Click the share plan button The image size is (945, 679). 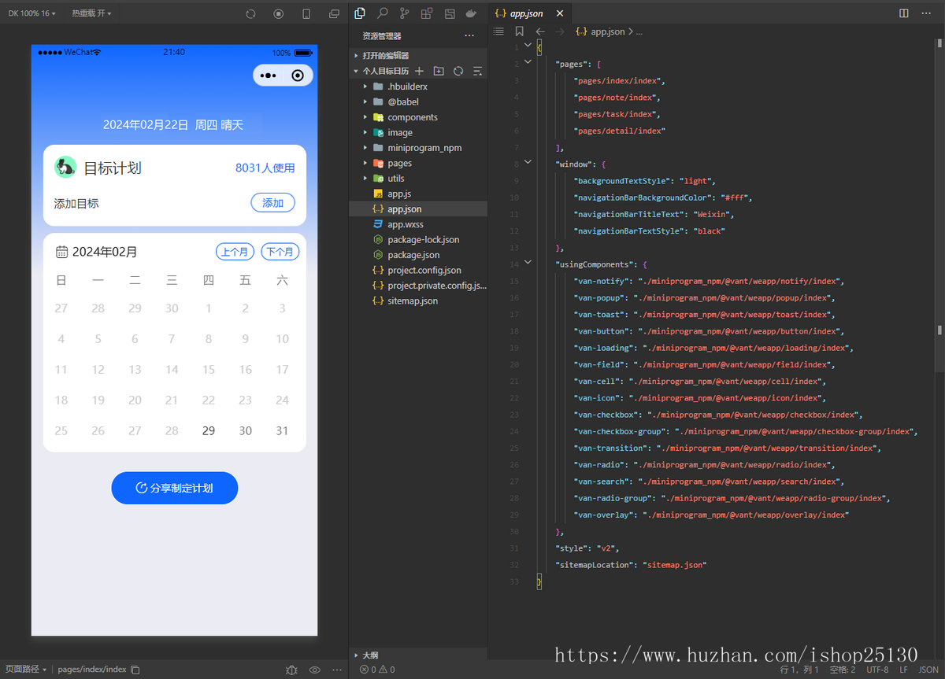(x=174, y=488)
